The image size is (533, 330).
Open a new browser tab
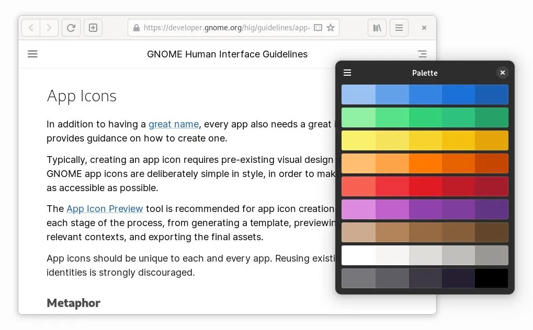[93, 28]
